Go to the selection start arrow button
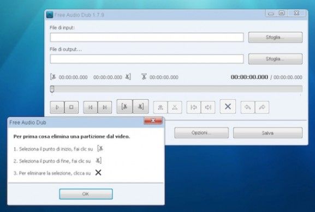This screenshot has height=212, width=315. (194, 107)
